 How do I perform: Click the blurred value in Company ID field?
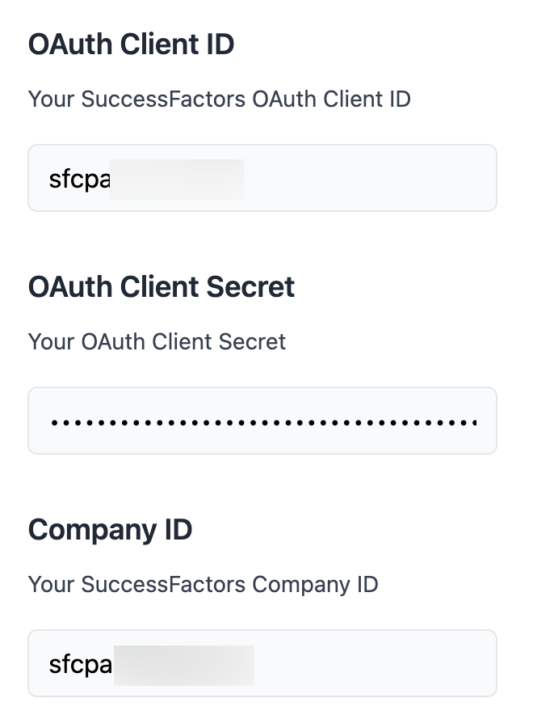pyautogui.click(x=184, y=664)
